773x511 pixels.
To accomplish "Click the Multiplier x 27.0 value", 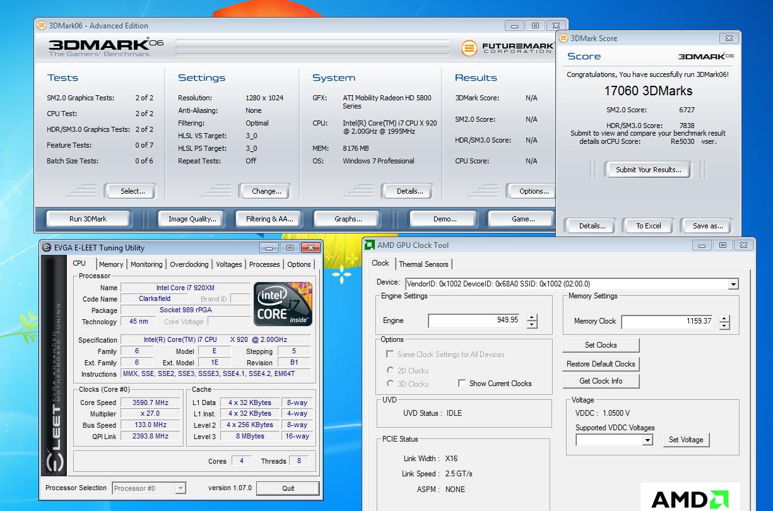I will point(150,414).
